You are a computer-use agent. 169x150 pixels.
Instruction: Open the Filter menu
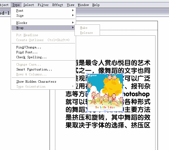(x=43, y=5)
